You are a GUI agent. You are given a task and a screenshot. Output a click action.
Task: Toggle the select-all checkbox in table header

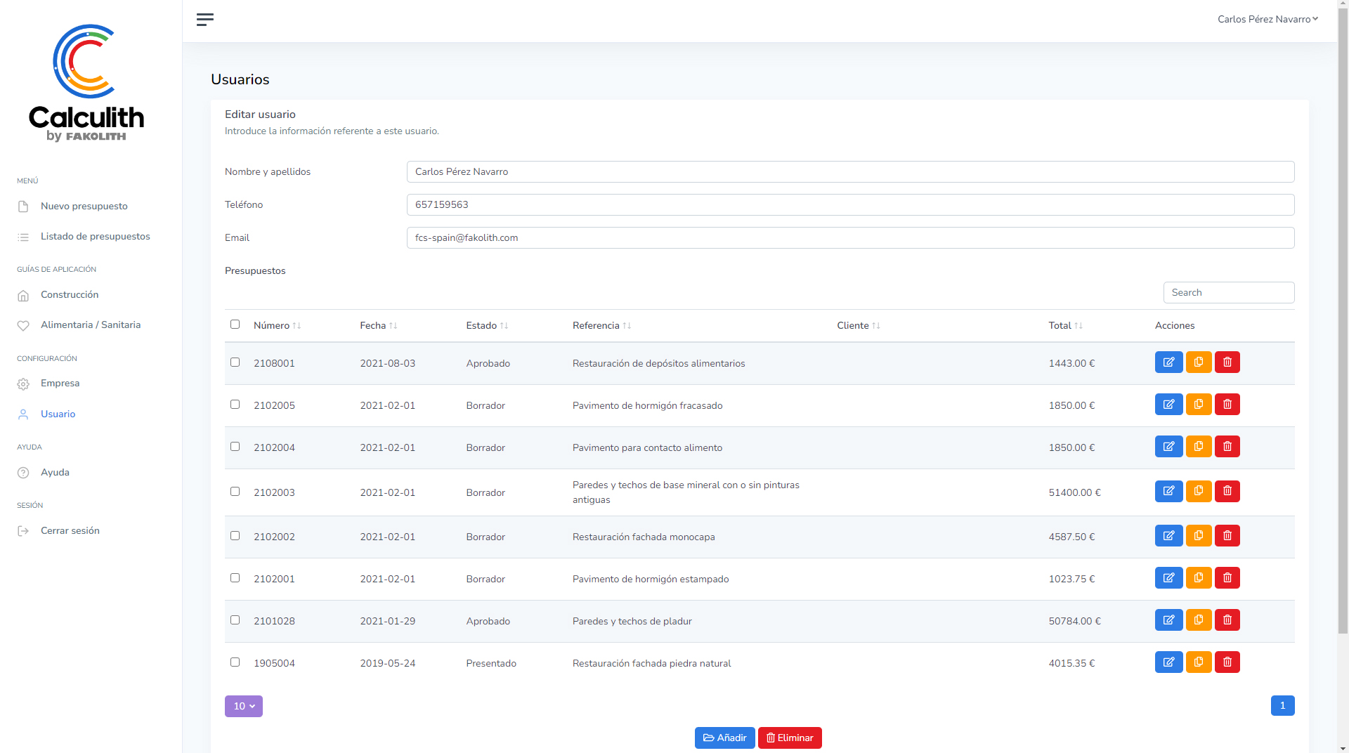[x=235, y=325]
